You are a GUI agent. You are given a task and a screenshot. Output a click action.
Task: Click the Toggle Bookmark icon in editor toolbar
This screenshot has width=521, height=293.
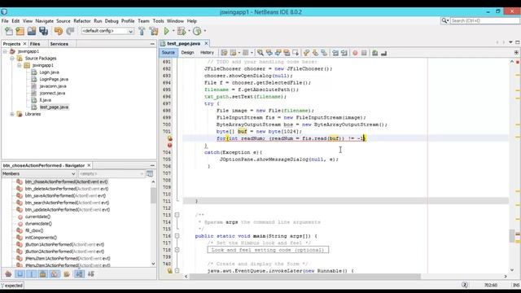(x=324, y=53)
